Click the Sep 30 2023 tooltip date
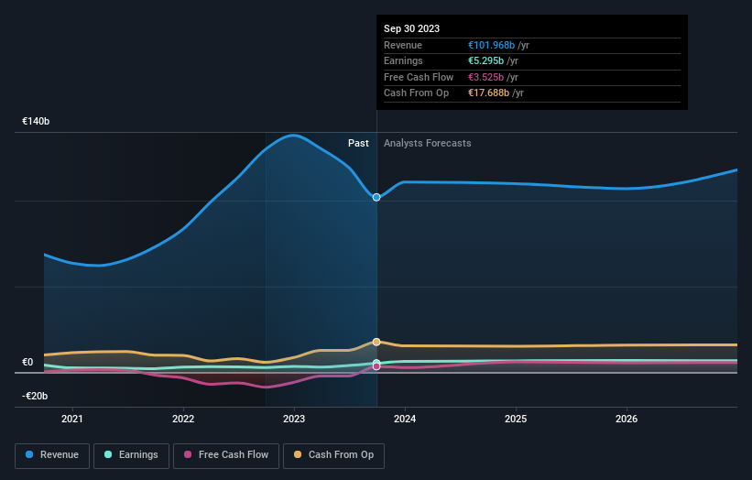 pos(411,28)
